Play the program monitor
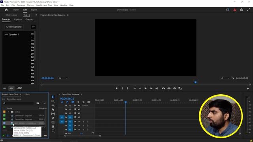 point(145,88)
